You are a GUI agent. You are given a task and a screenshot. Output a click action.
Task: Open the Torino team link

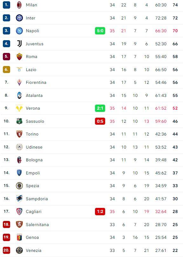(x=32, y=134)
